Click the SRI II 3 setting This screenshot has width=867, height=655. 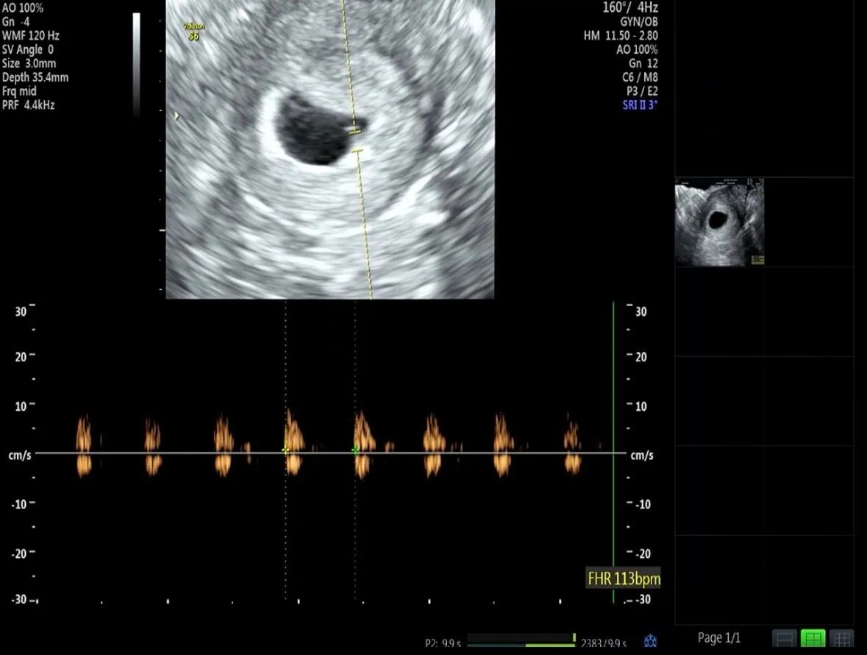tap(640, 105)
